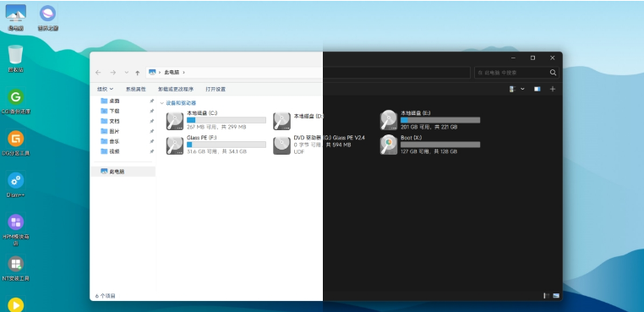Launch the 世界之窗 browser desktop icon
Viewport: 644px width, 312px height.
48,17
